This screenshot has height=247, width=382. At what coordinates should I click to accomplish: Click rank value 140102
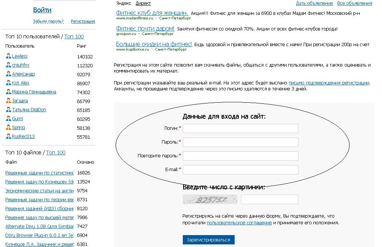[x=85, y=57]
